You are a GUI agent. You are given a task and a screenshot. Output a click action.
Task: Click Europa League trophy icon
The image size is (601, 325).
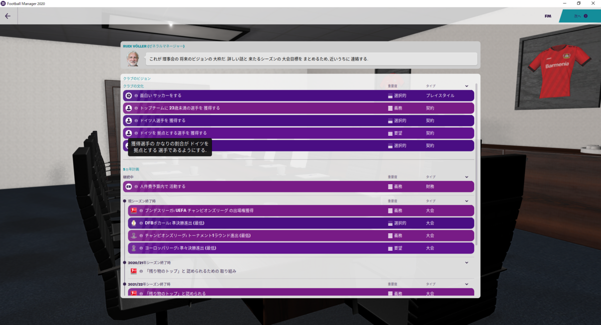pyautogui.click(x=134, y=248)
